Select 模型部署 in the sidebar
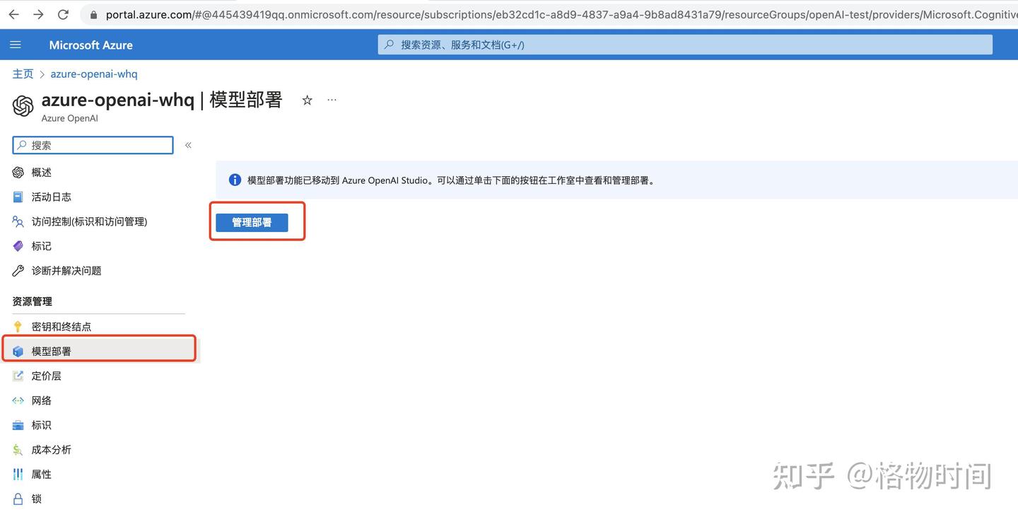The image size is (1018, 517). click(51, 351)
